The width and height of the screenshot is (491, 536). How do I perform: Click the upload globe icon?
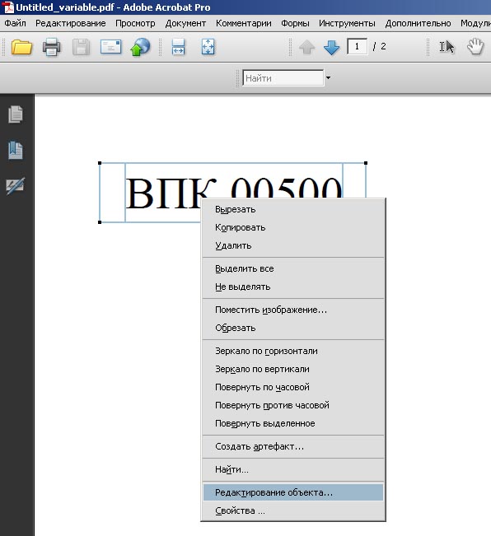[140, 47]
